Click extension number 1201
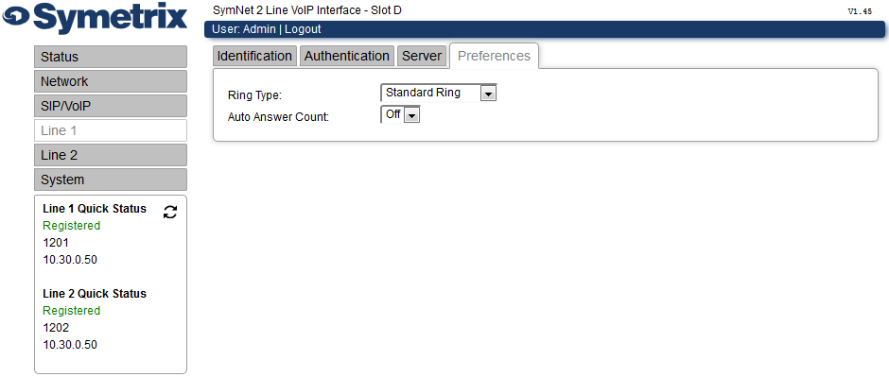Image resolution: width=889 pixels, height=377 pixels. (x=56, y=243)
